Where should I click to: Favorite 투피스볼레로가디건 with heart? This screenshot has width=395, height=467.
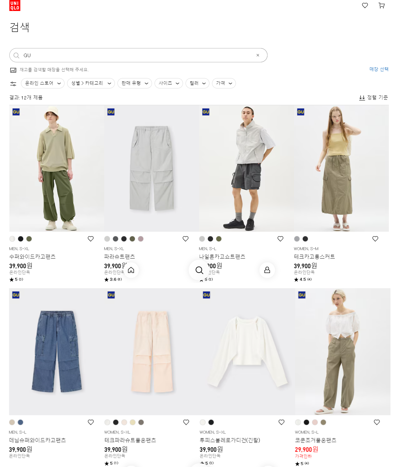(x=281, y=422)
